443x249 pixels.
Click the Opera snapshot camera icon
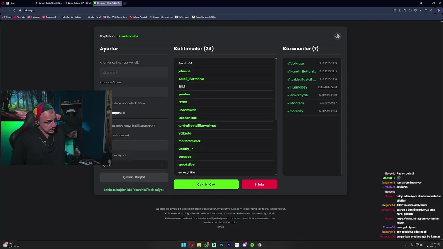[400, 10]
